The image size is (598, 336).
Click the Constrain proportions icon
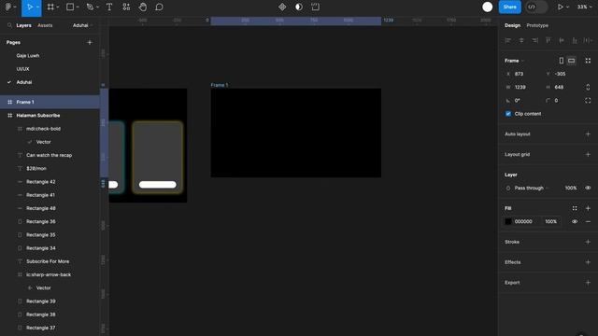pos(588,87)
